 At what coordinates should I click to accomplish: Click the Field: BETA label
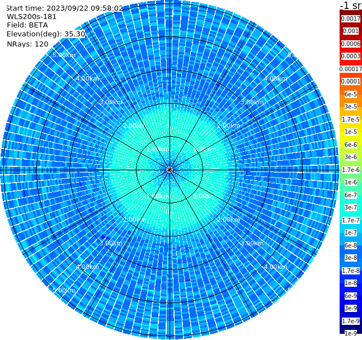(27, 25)
